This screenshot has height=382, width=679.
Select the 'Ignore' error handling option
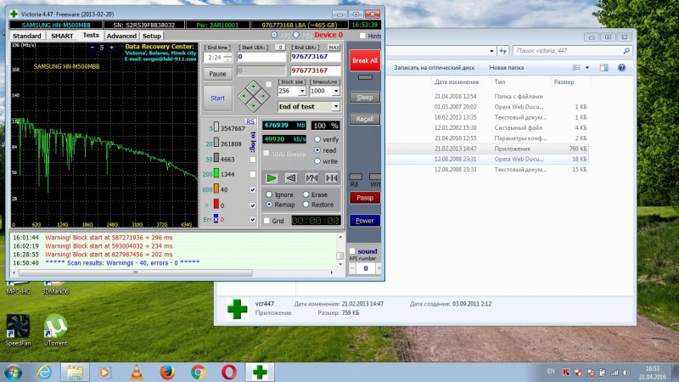click(269, 194)
